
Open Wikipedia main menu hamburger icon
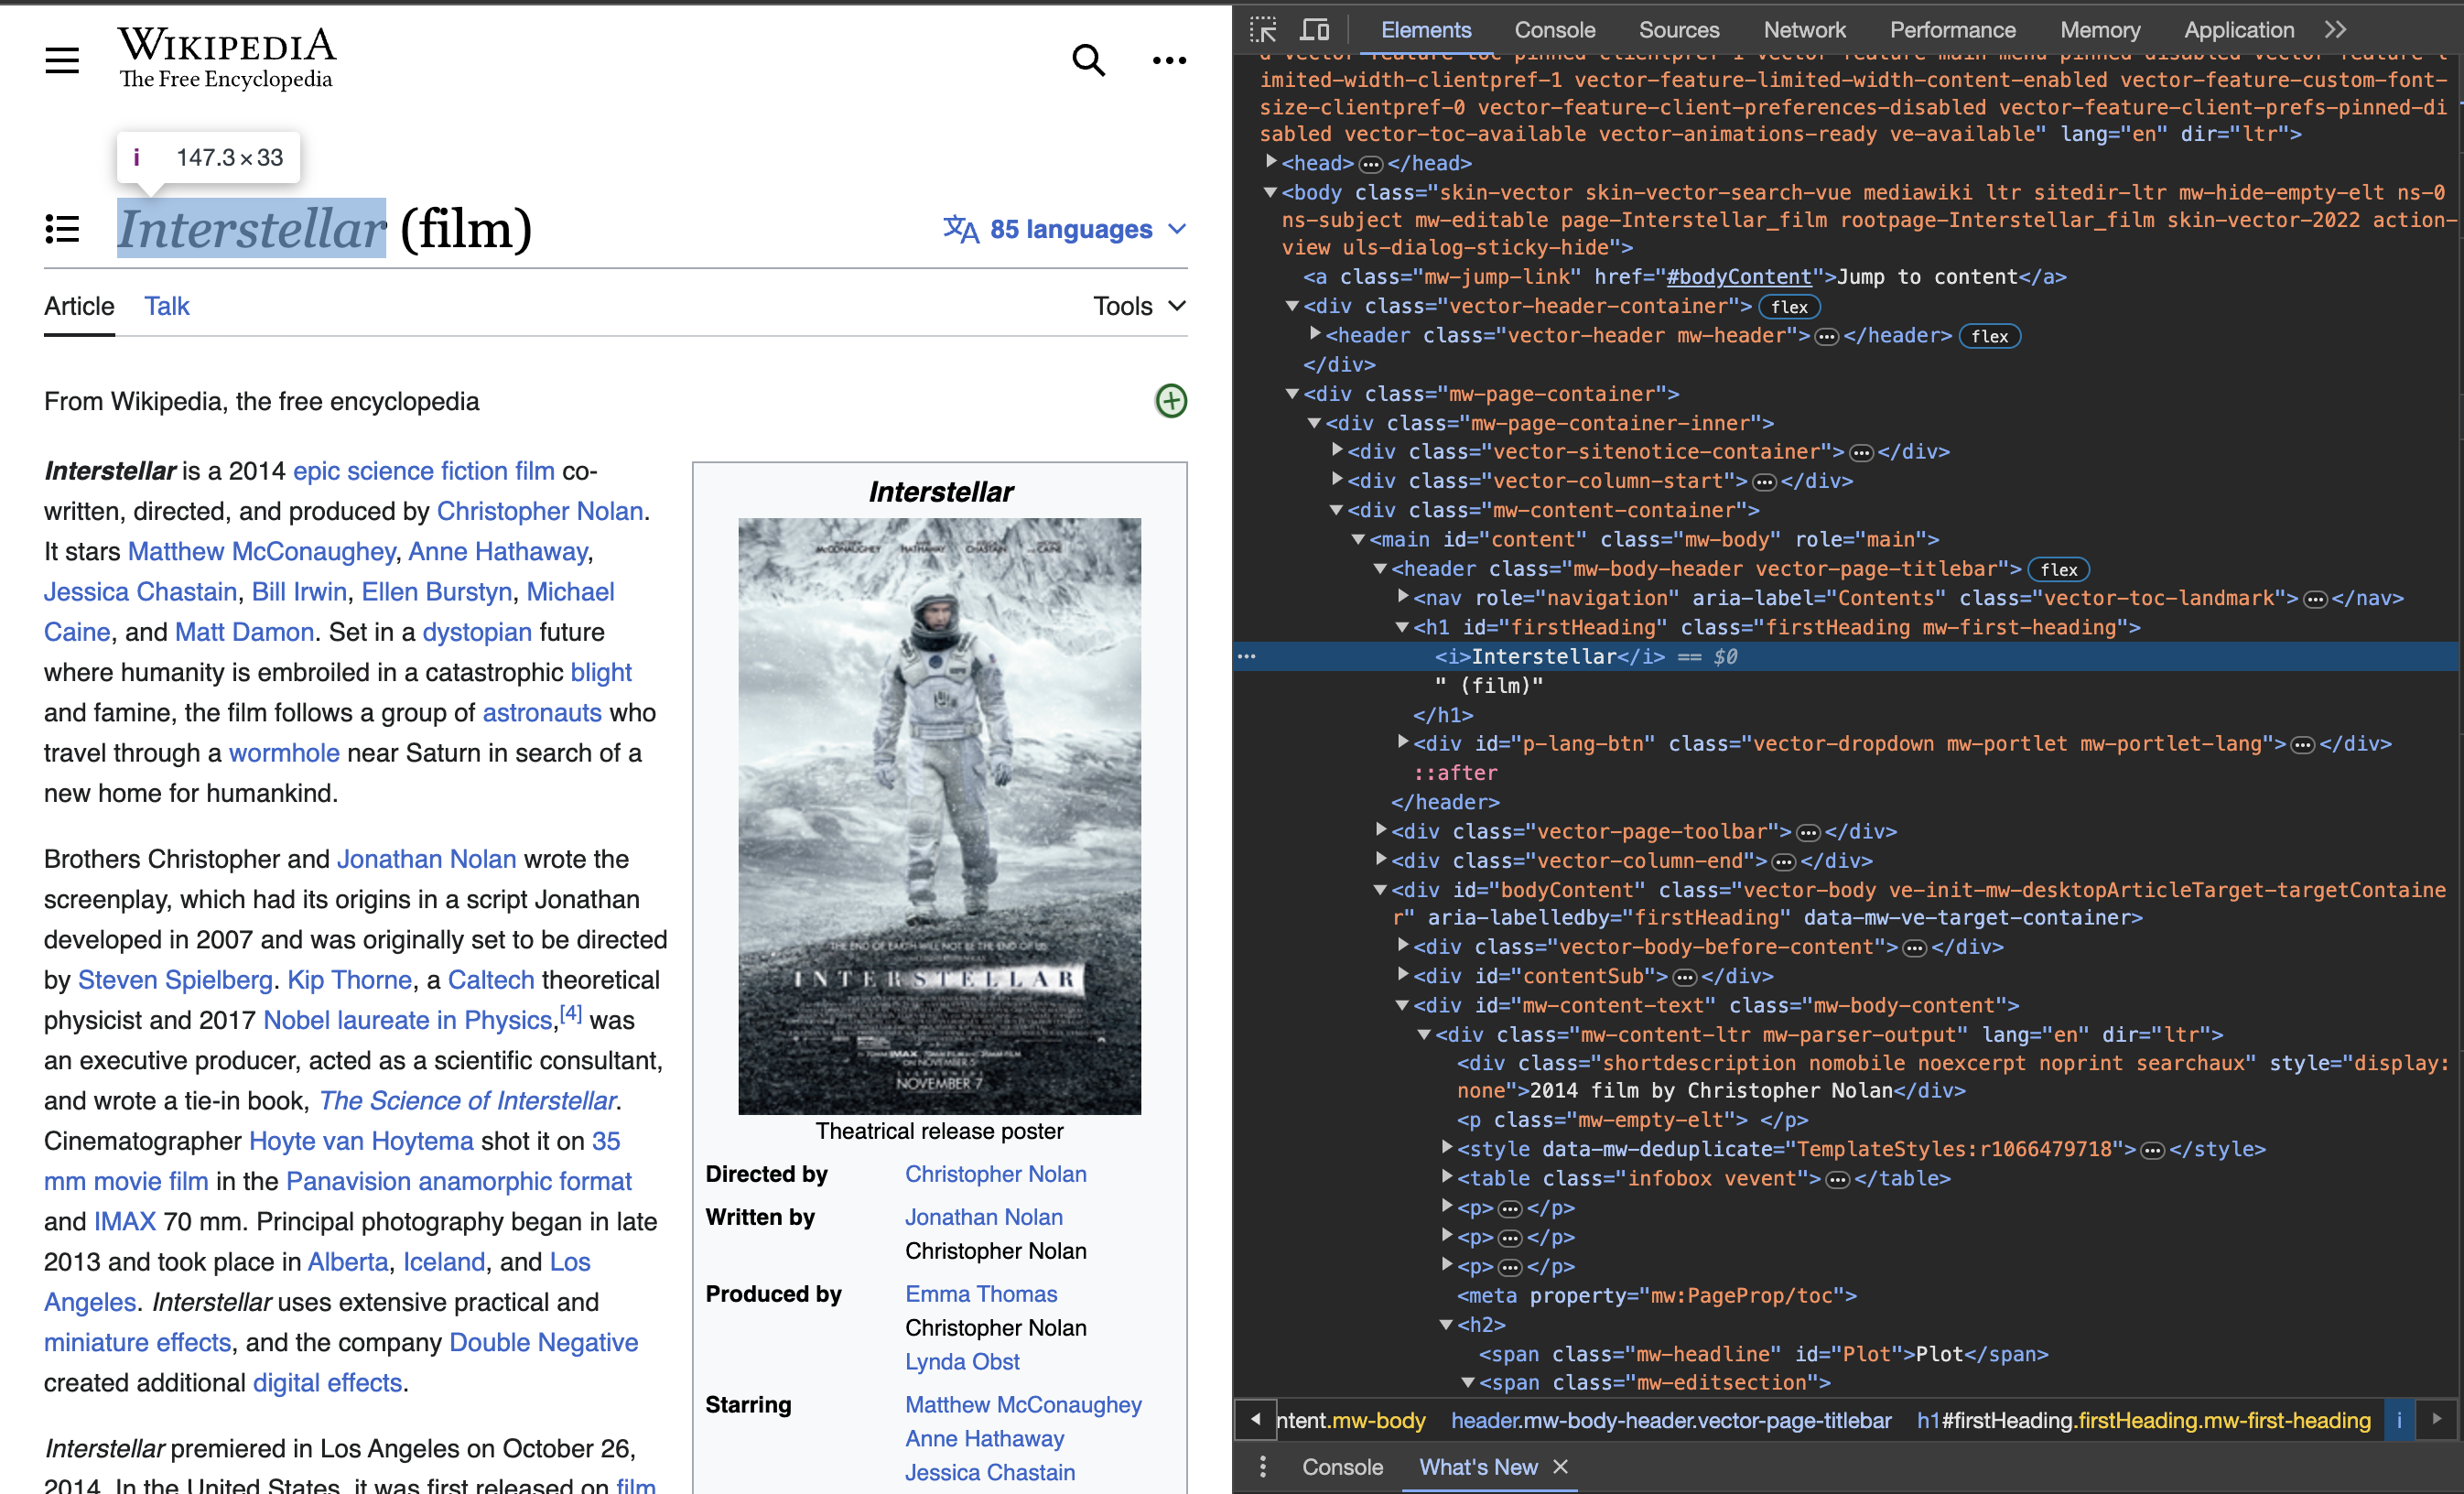click(62, 60)
